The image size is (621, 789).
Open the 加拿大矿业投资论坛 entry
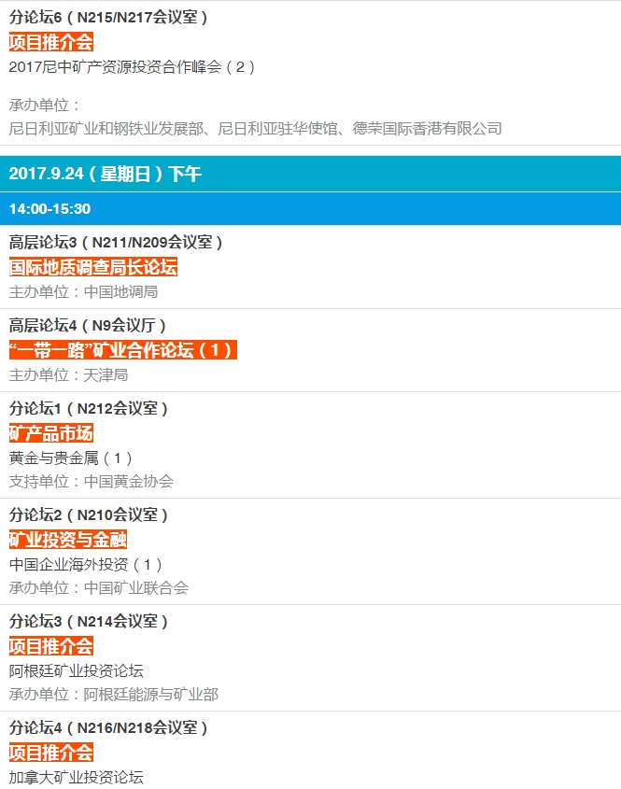[77, 777]
